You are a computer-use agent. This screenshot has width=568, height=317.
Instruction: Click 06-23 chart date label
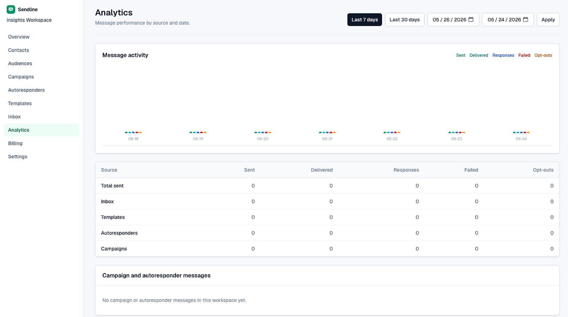456,139
